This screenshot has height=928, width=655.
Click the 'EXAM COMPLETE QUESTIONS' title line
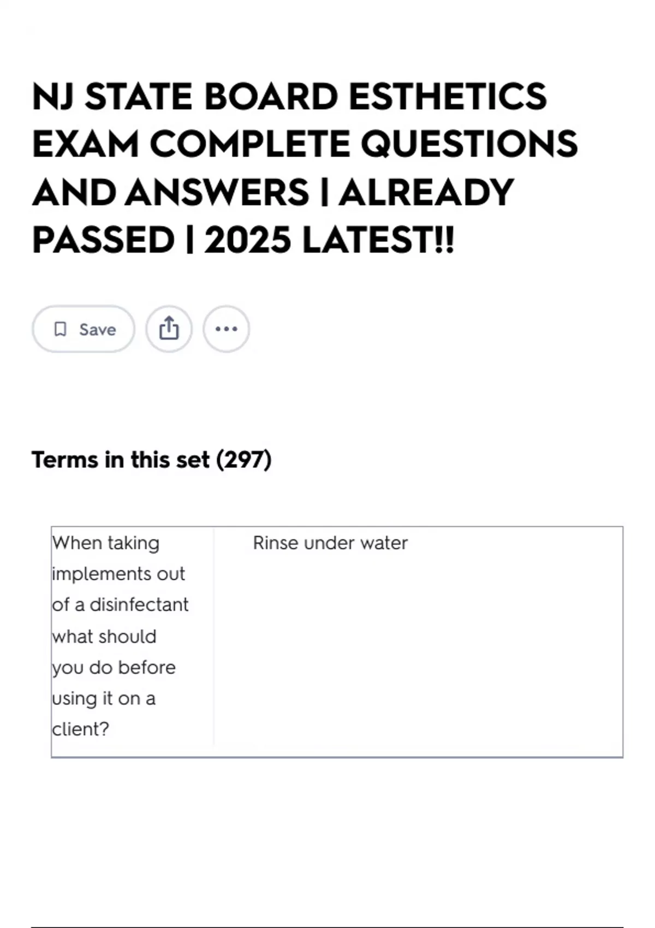click(x=305, y=144)
